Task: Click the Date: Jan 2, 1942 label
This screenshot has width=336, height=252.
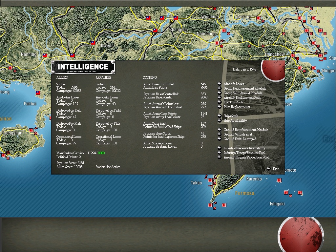Action: [244, 70]
